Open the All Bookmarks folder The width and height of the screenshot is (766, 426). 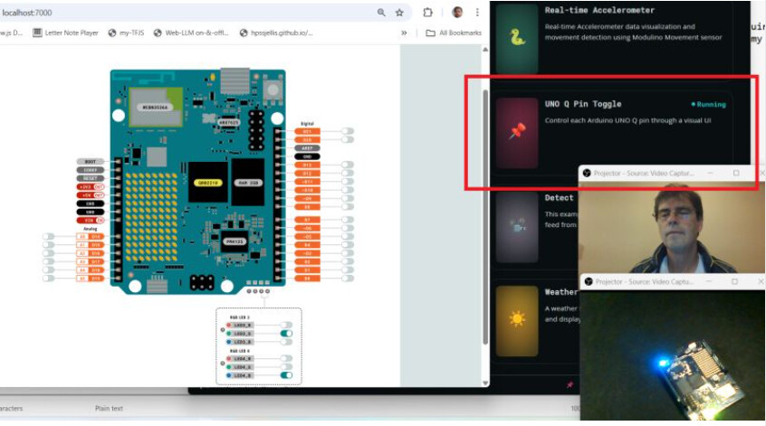point(455,33)
